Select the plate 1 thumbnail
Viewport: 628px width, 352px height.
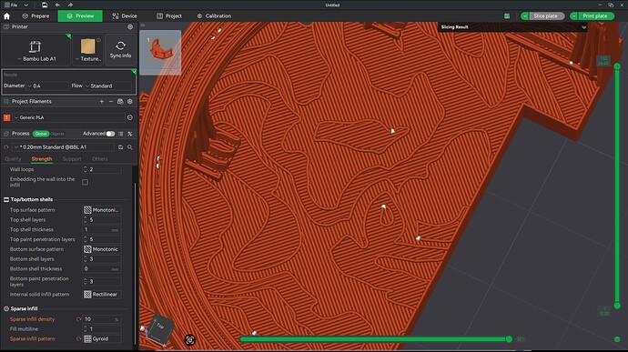pos(160,52)
